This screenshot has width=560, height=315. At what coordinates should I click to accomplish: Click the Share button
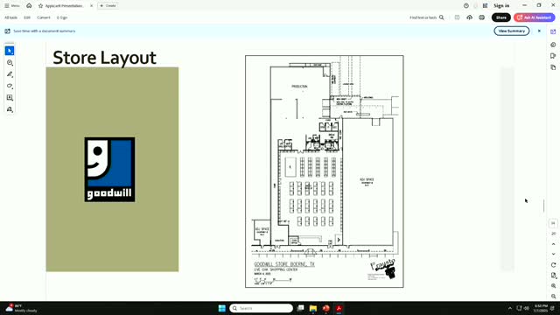pos(501,17)
